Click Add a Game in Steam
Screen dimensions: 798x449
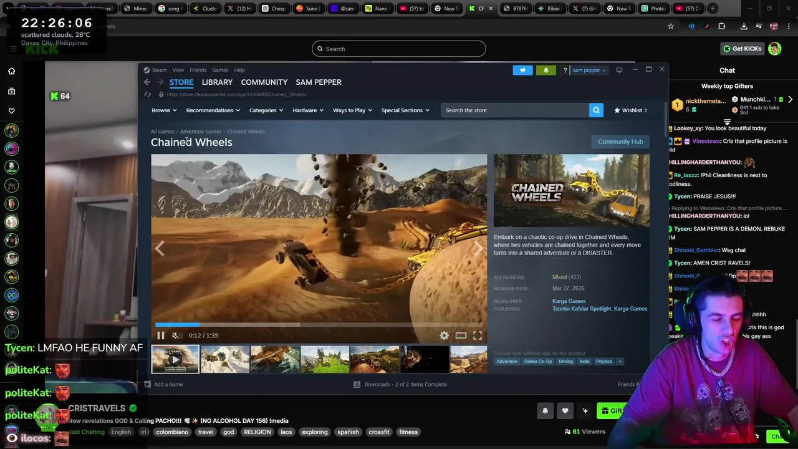click(164, 384)
